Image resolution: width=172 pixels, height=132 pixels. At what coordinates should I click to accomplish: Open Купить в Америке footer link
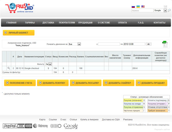pos(89,119)
